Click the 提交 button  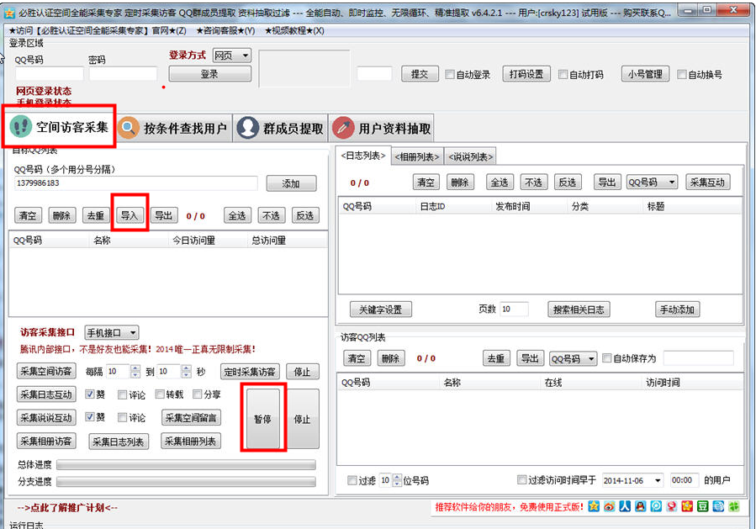click(420, 74)
